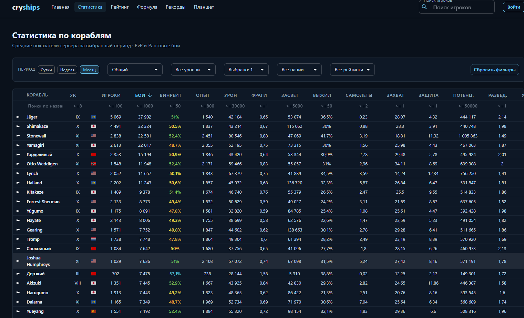Image resolution: width=524 pixels, height=318 pixels.
Task: Click the flag icon in Jäger row
Action: (x=93, y=117)
